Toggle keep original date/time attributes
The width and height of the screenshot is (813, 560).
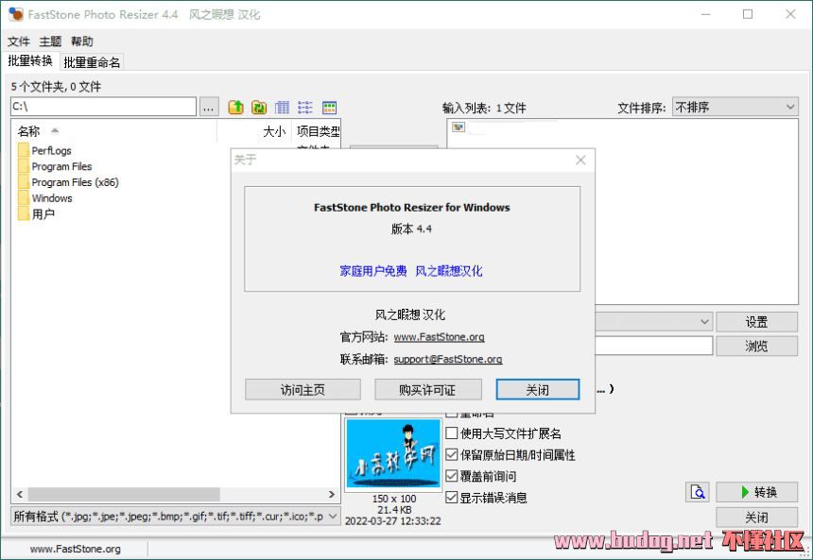(452, 454)
